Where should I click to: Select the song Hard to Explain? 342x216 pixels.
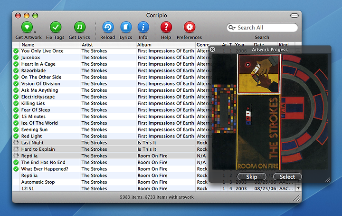pyautogui.click(x=38, y=149)
